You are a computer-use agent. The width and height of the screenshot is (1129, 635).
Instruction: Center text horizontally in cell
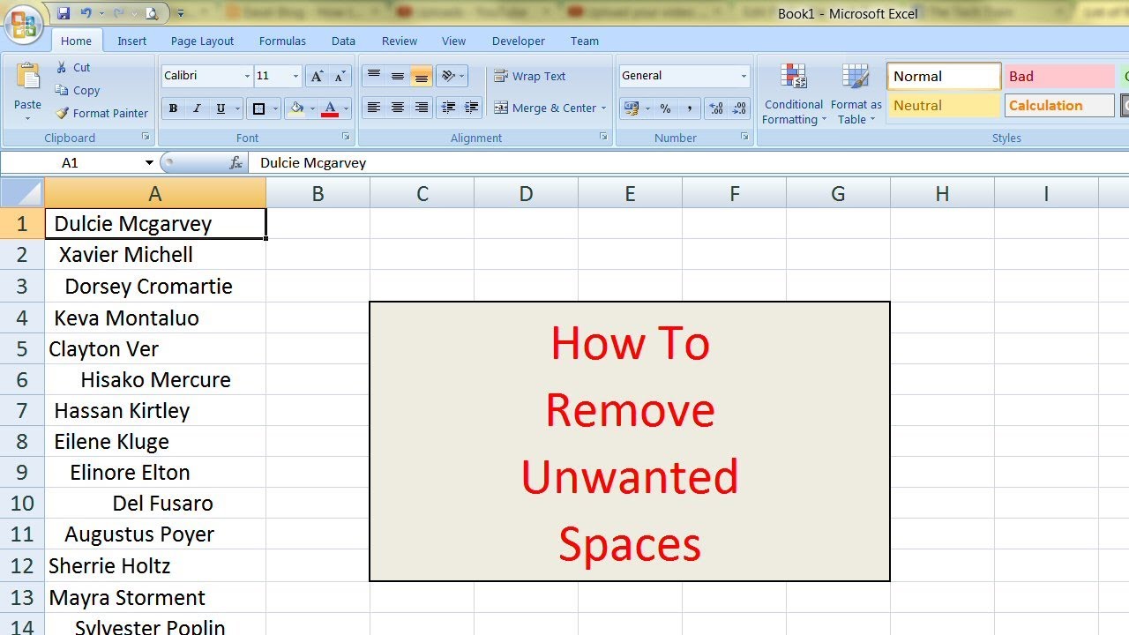[398, 108]
